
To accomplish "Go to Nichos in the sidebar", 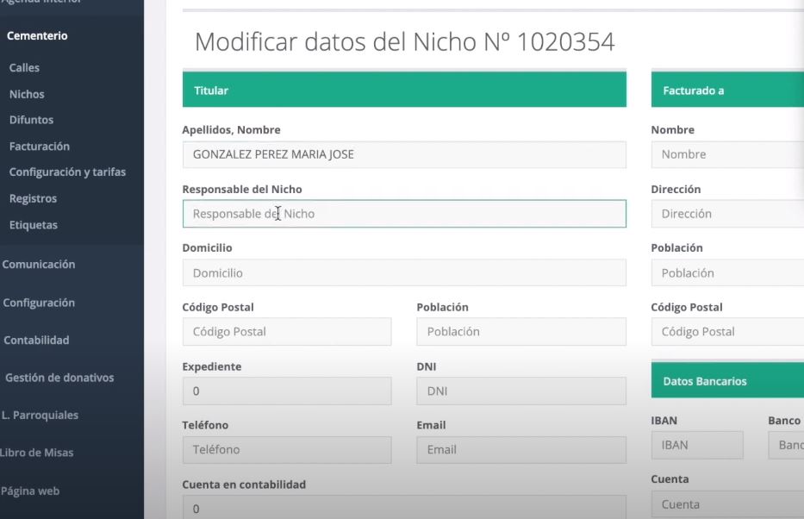I will 27,94.
